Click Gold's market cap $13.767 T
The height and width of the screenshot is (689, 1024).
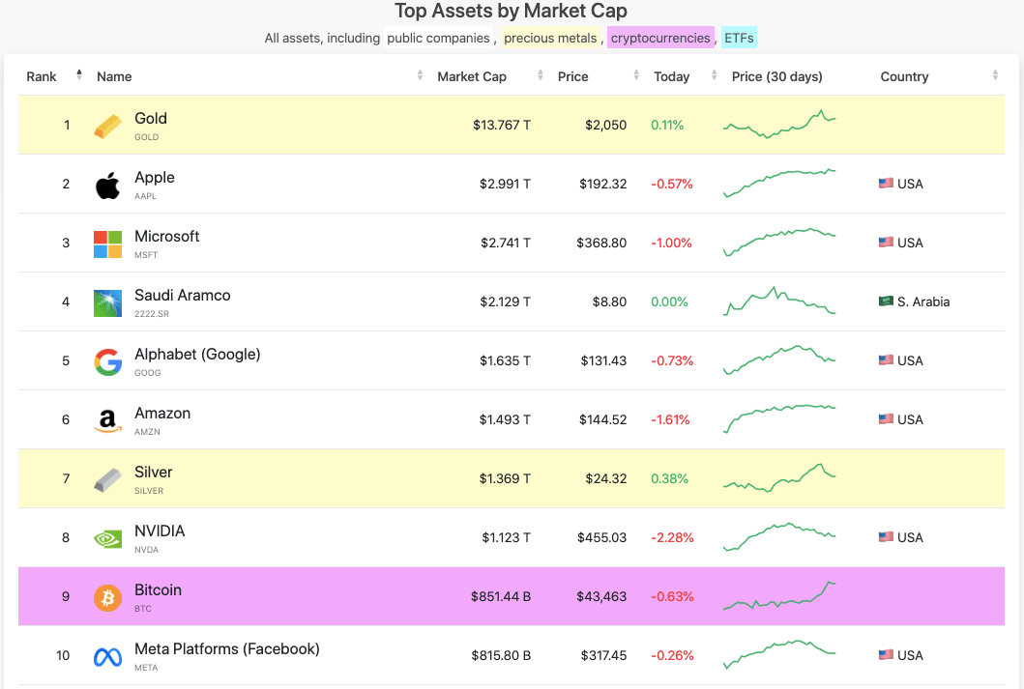tap(502, 125)
